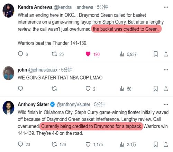Open more options on john's tweet

(166, 70)
